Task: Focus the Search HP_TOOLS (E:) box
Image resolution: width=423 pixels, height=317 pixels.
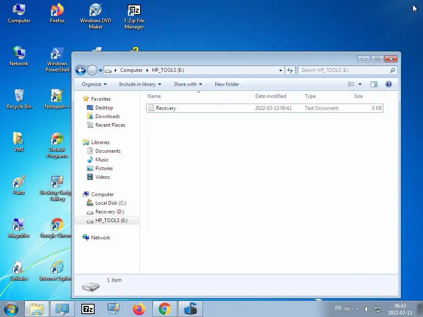Action: pos(344,70)
